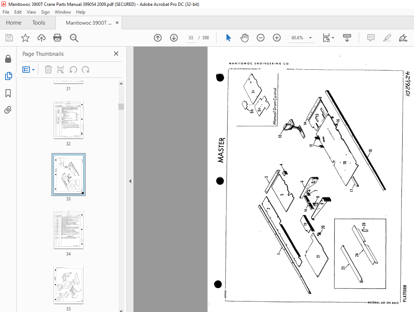Screen dimensions: 414x312
Task: Open the File menu
Action: coord(6,12)
